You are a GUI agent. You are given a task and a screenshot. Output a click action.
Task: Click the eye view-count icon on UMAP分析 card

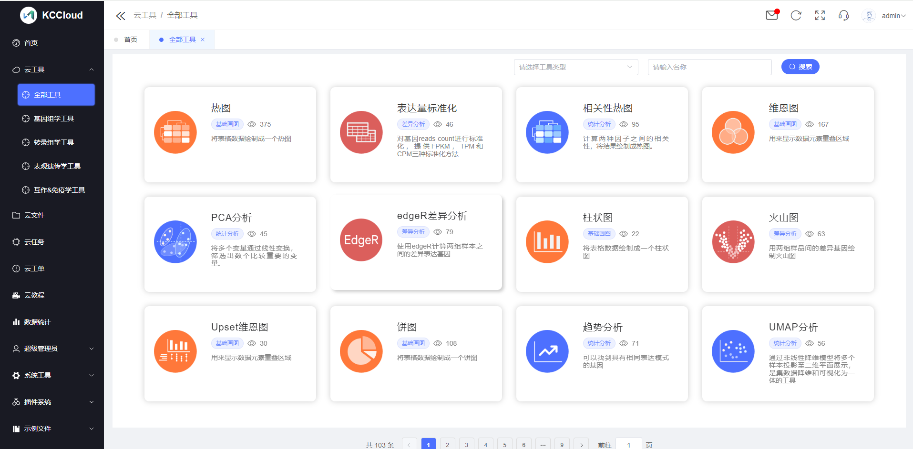810,343
